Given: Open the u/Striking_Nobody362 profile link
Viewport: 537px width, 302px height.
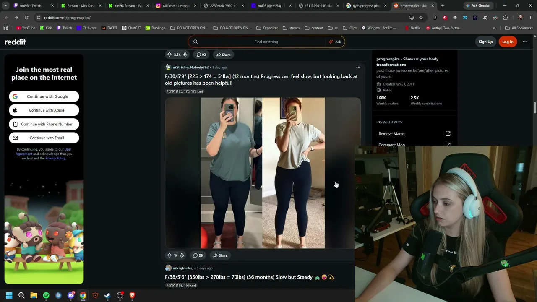Looking at the screenshot, I should [190, 67].
